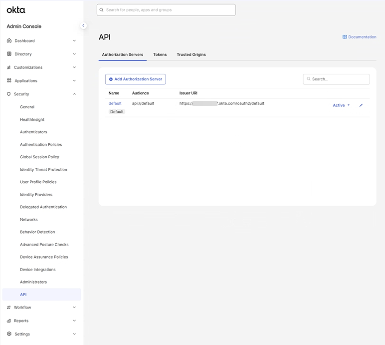Open Identity Threat Protection
This screenshot has width=385, height=345.
pyautogui.click(x=43, y=170)
